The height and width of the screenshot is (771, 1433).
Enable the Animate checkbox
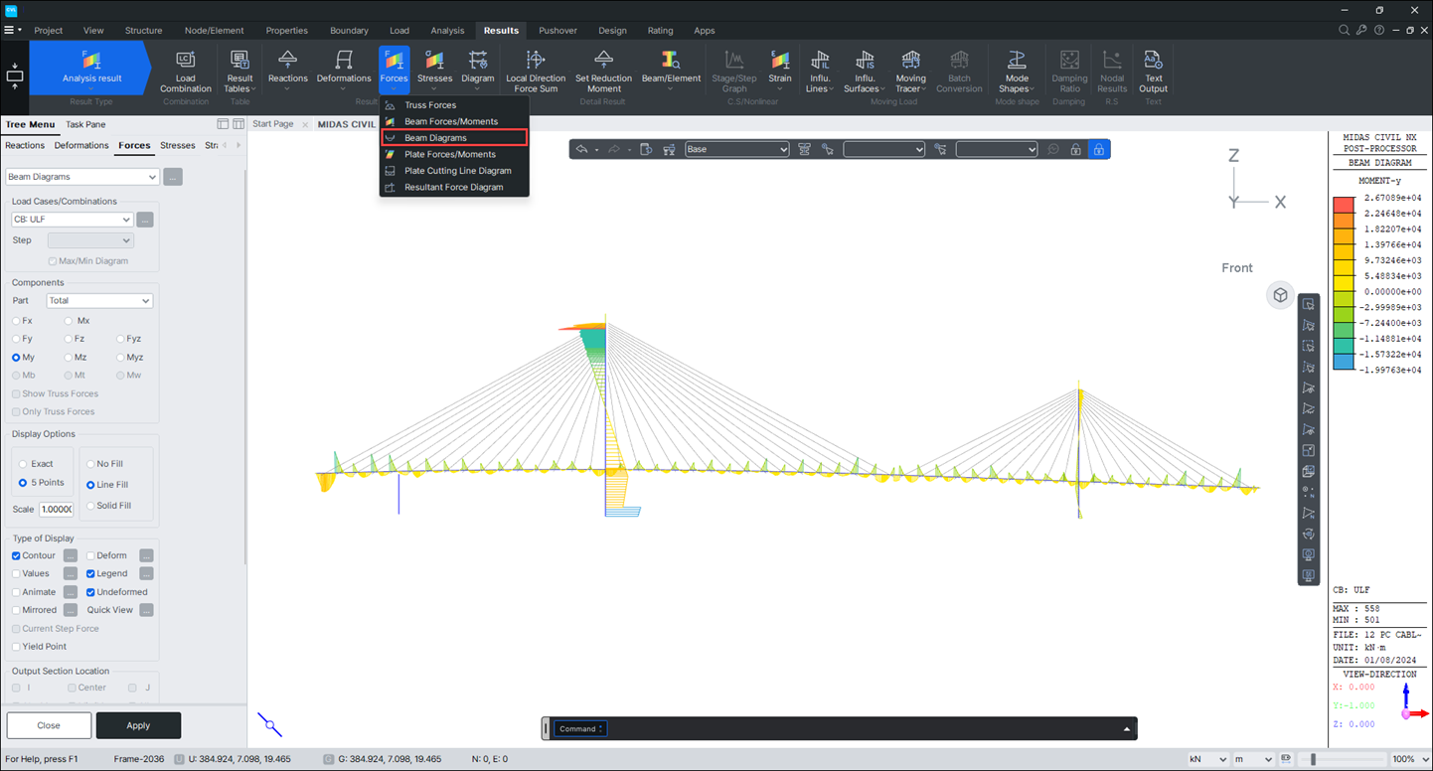tap(16, 592)
